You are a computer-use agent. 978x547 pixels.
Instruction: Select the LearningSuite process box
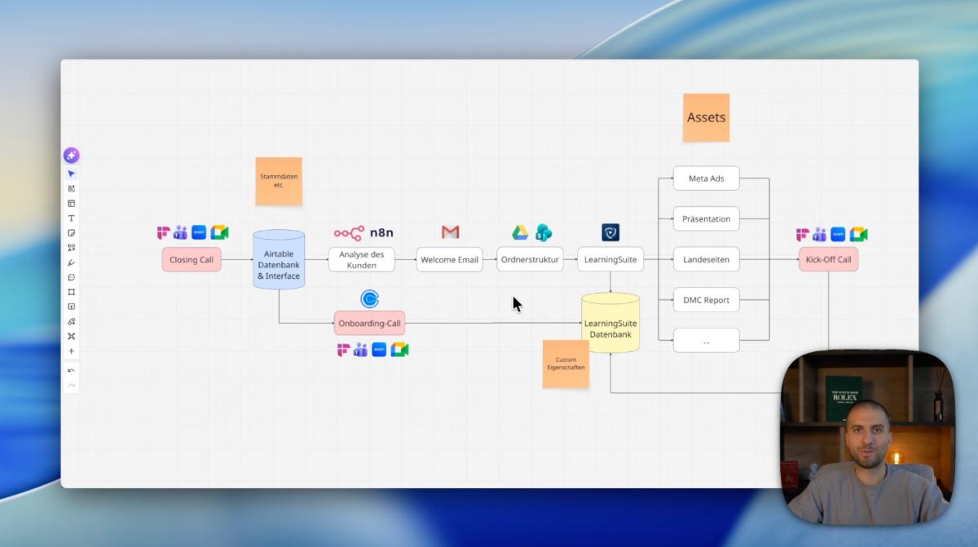pos(610,260)
